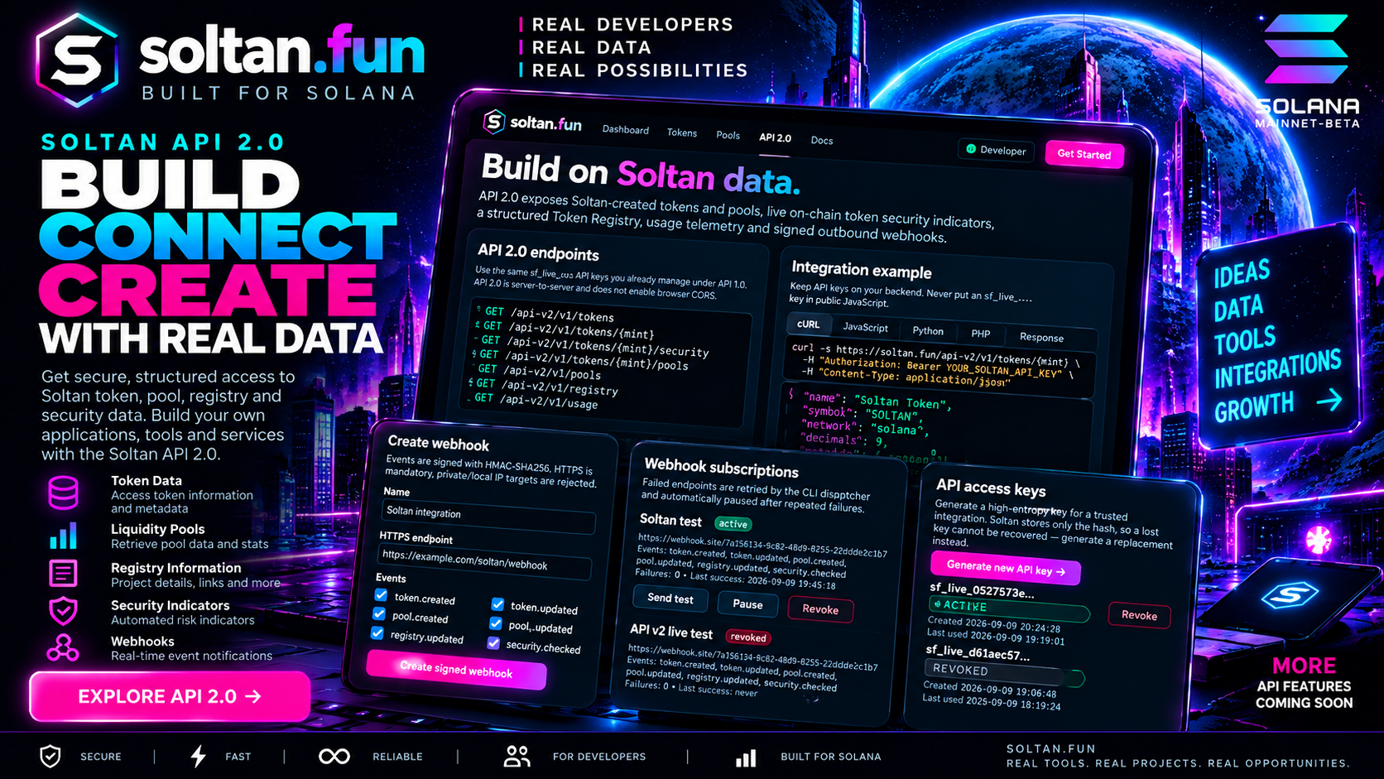Viewport: 1384px width, 779px height.
Task: Click the "Webhook subscriptions" heading
Action: click(x=721, y=468)
